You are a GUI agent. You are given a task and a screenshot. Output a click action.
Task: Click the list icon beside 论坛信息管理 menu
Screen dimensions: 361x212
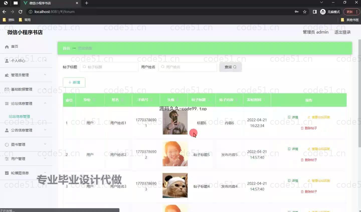tap(7, 103)
